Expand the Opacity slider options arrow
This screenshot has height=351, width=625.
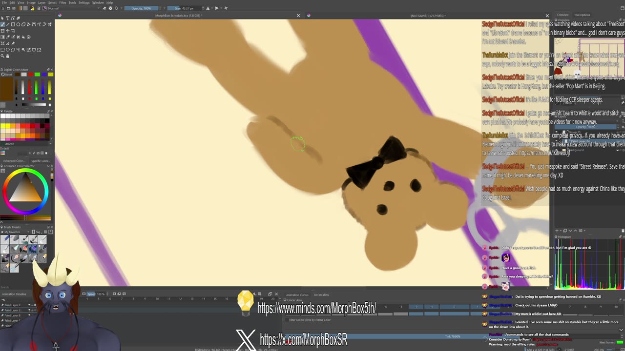165,8
